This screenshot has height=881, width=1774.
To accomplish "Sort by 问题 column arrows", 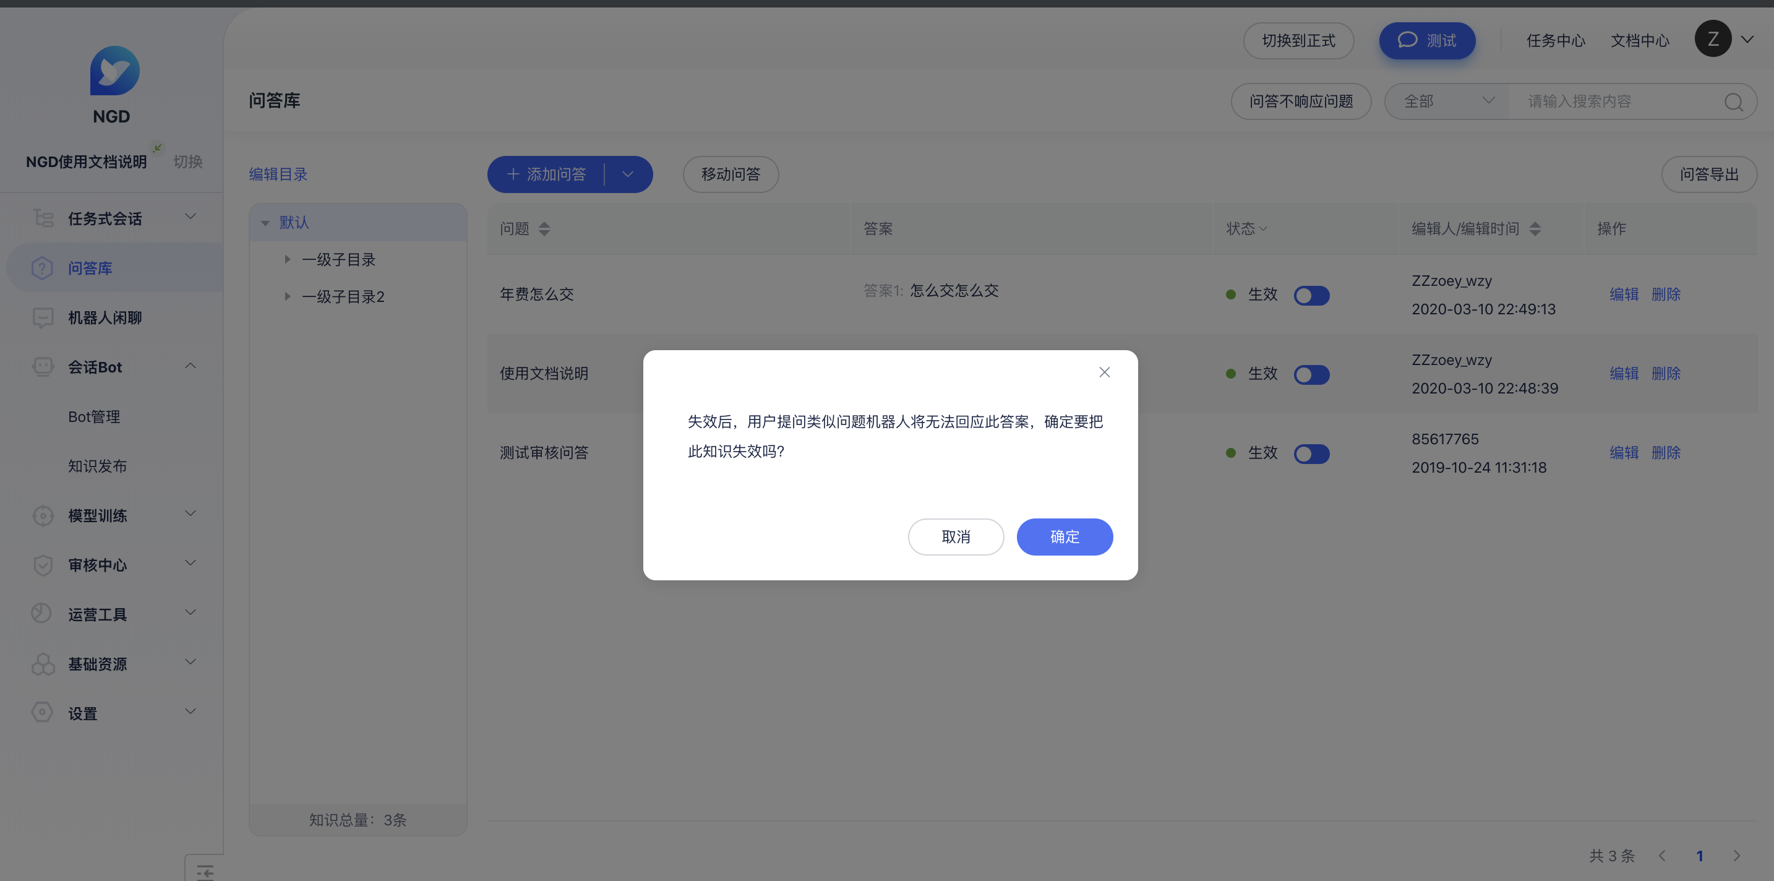I will click(x=544, y=229).
